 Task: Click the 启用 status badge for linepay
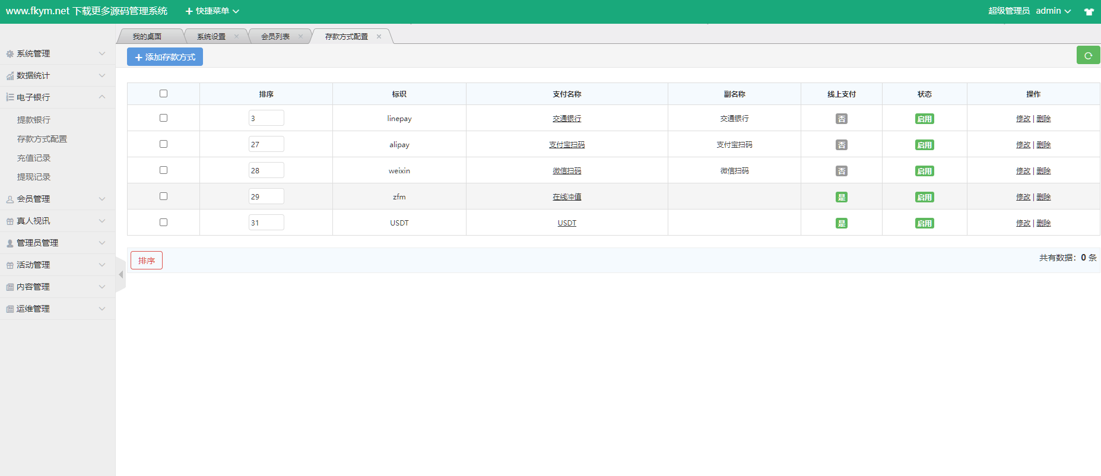(x=924, y=119)
